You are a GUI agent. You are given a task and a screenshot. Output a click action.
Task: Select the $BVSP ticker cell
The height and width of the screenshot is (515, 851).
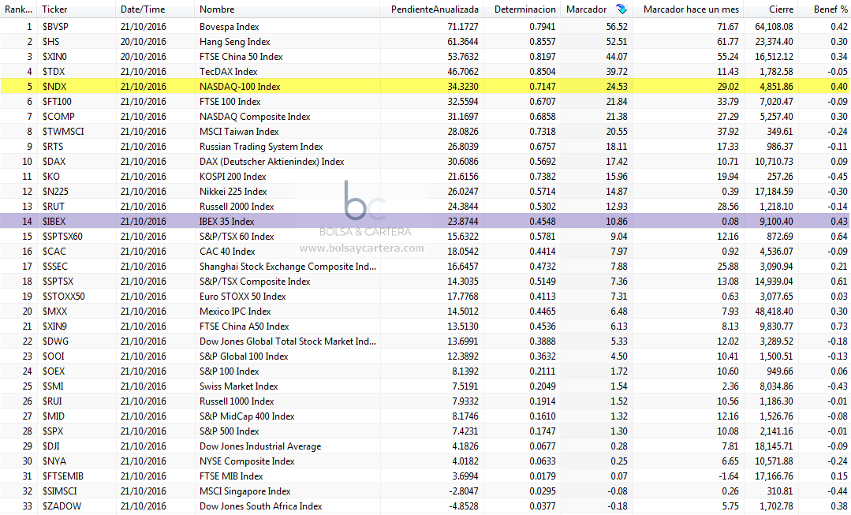click(55, 27)
